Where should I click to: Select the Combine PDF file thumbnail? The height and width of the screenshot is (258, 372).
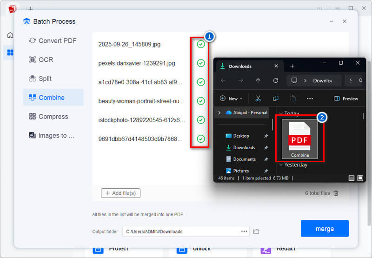(x=300, y=139)
